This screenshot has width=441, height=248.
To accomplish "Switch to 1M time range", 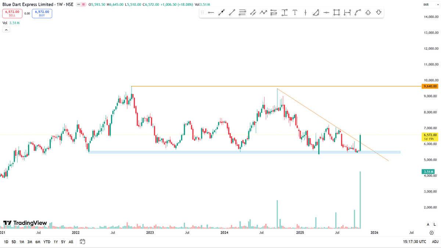I will pyautogui.click(x=22, y=242).
